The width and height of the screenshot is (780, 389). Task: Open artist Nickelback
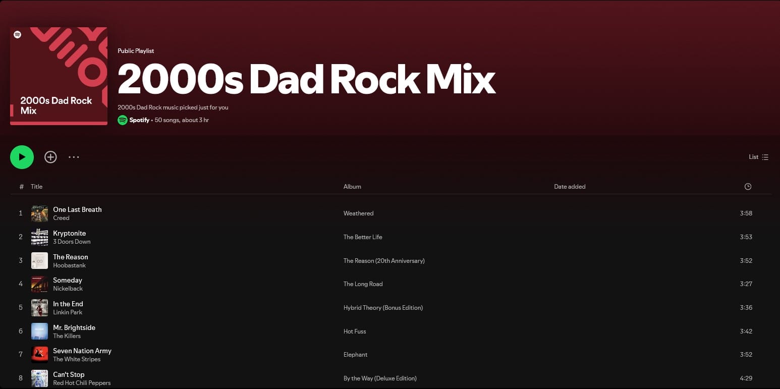(x=68, y=289)
